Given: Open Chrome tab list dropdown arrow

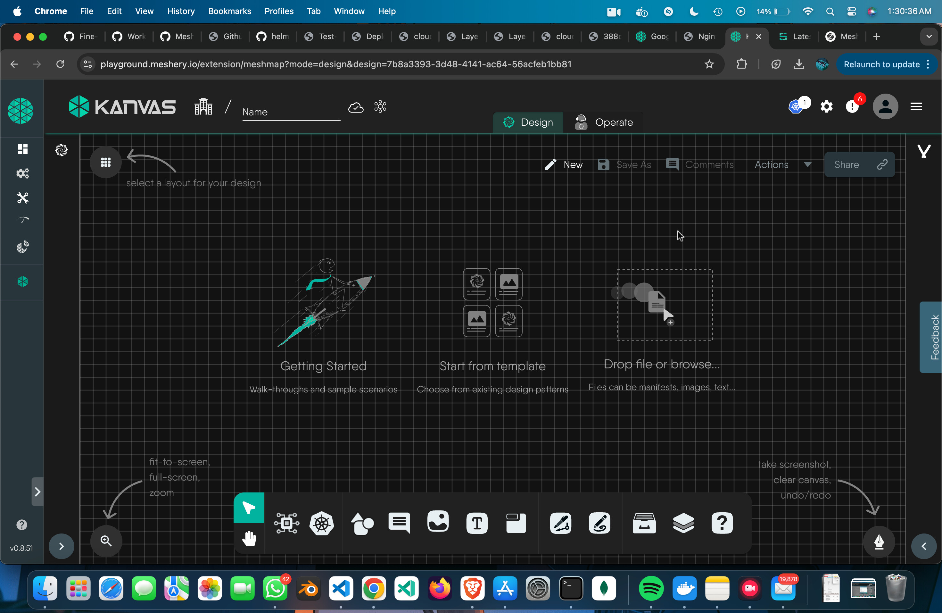Looking at the screenshot, I should pyautogui.click(x=929, y=37).
